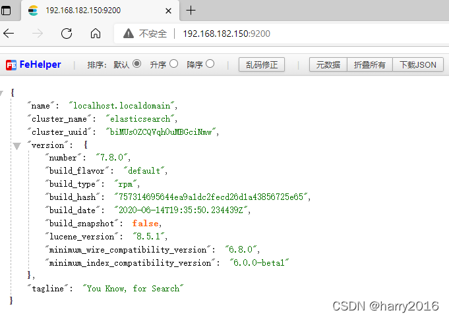
Task: Select the 192.168.182.150:9200 browser tab
Action: pos(100,11)
